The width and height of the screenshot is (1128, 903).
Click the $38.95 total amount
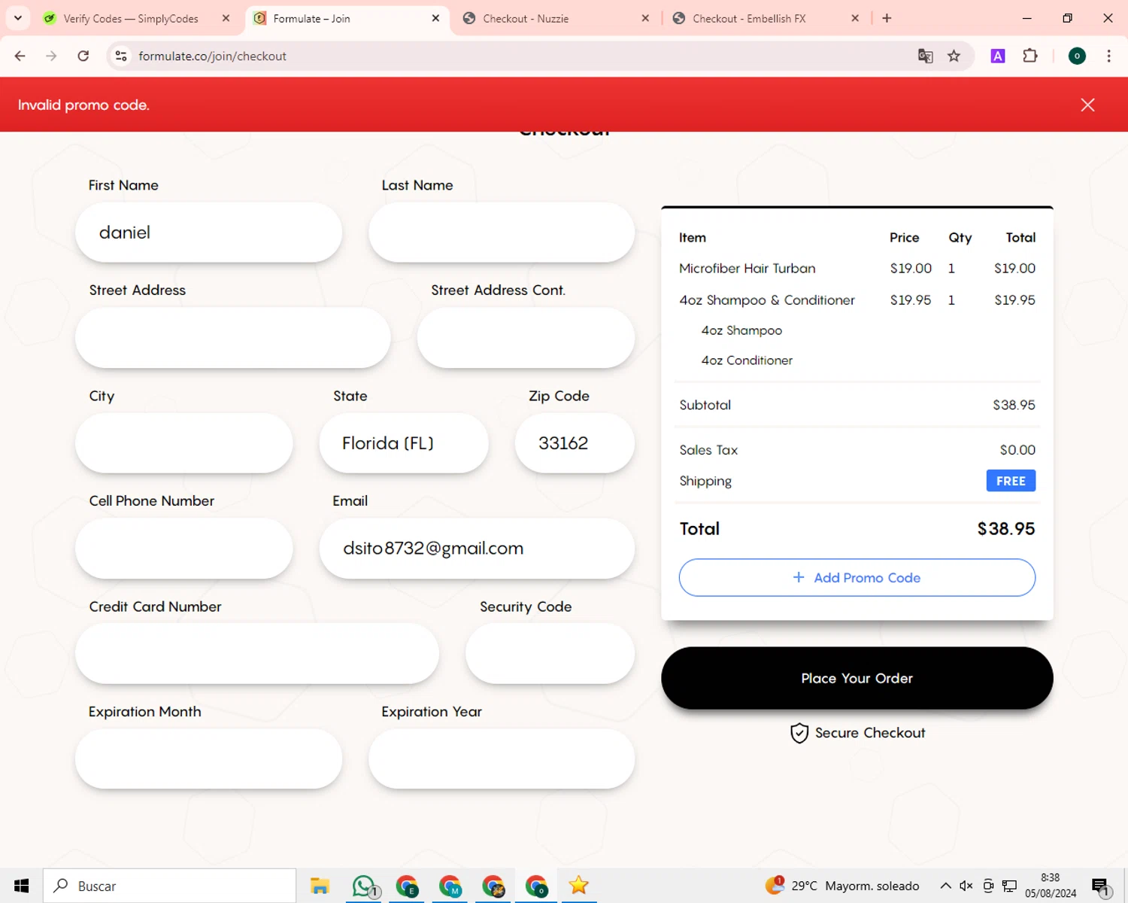1006,529
